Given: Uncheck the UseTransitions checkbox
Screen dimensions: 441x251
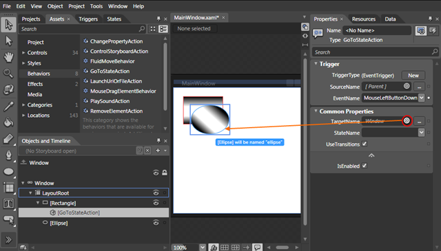Looking at the screenshot, I should 365,144.
